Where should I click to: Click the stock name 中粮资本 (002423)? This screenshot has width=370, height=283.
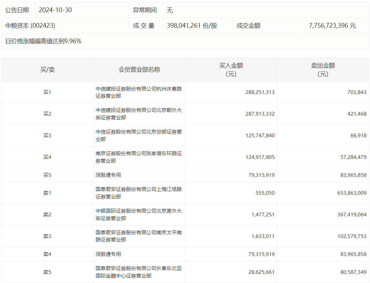tap(30, 26)
